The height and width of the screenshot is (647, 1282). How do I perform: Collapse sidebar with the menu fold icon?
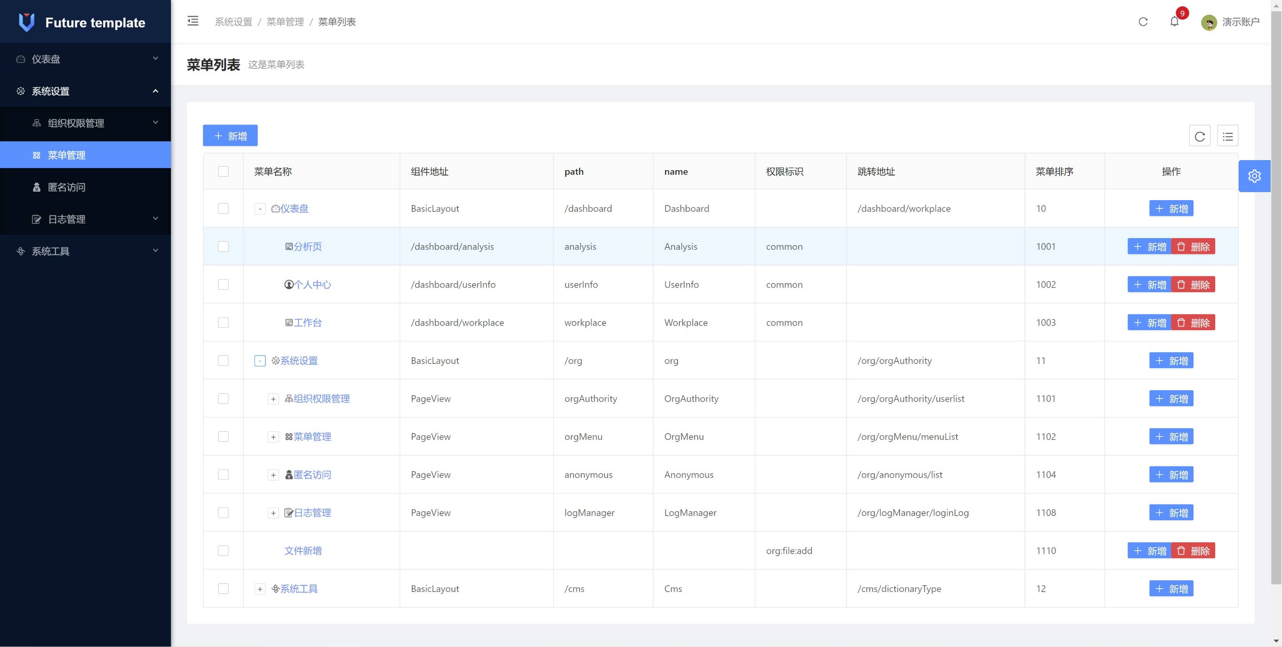[193, 21]
